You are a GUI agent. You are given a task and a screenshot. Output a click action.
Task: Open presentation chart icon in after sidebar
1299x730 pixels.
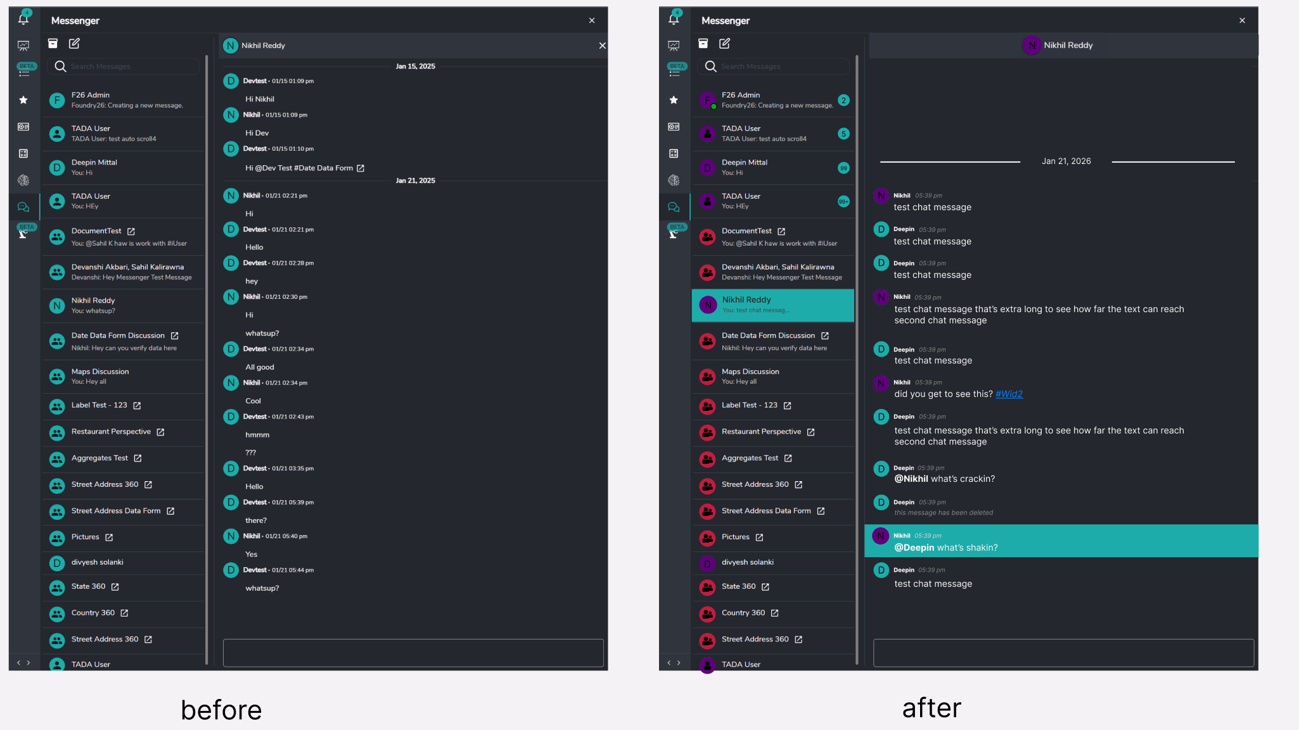pyautogui.click(x=674, y=46)
